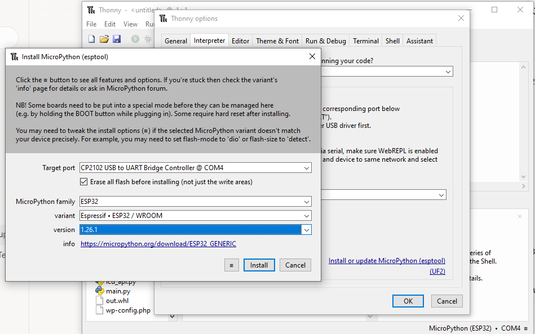Open install options via the ≡ button
The height and width of the screenshot is (334, 535).
click(x=231, y=265)
